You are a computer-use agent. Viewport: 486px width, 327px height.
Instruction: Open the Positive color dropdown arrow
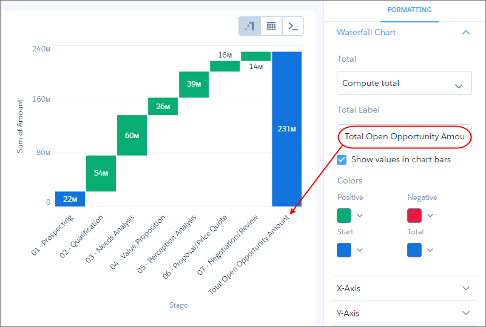tap(360, 216)
